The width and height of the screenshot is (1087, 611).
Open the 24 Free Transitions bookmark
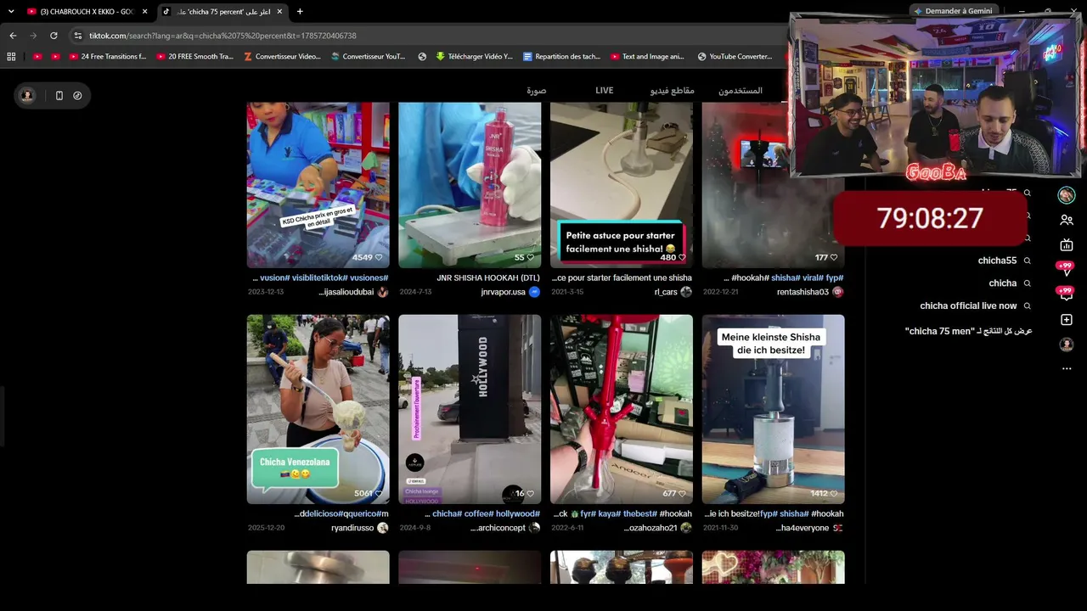point(106,57)
